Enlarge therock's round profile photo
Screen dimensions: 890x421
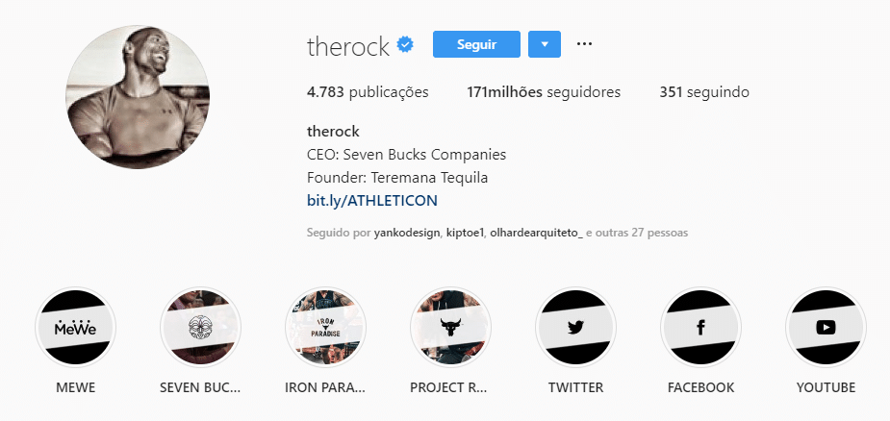pos(138,97)
